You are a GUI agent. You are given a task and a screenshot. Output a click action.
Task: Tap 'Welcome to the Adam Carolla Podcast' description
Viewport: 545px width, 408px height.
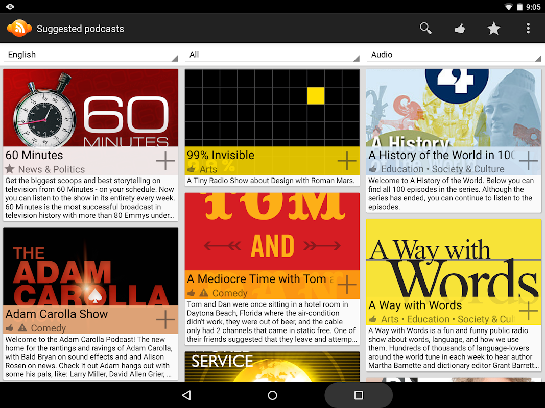[89, 356]
